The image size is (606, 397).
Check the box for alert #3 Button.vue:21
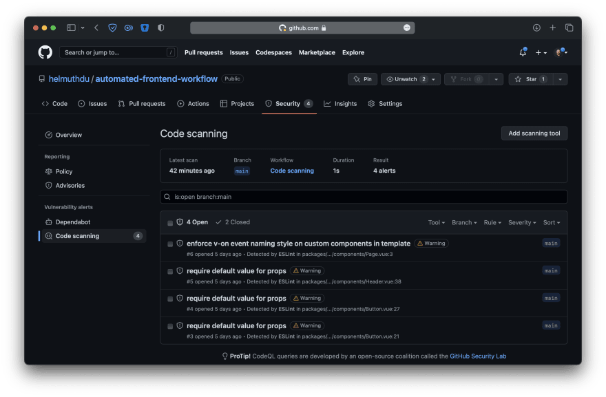click(x=170, y=326)
